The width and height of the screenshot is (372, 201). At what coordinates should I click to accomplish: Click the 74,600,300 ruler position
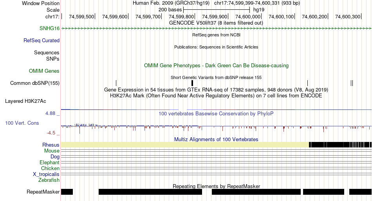[x=348, y=16]
